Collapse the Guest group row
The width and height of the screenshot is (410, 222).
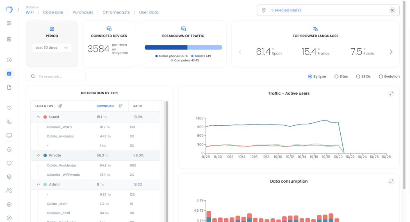click(38, 117)
